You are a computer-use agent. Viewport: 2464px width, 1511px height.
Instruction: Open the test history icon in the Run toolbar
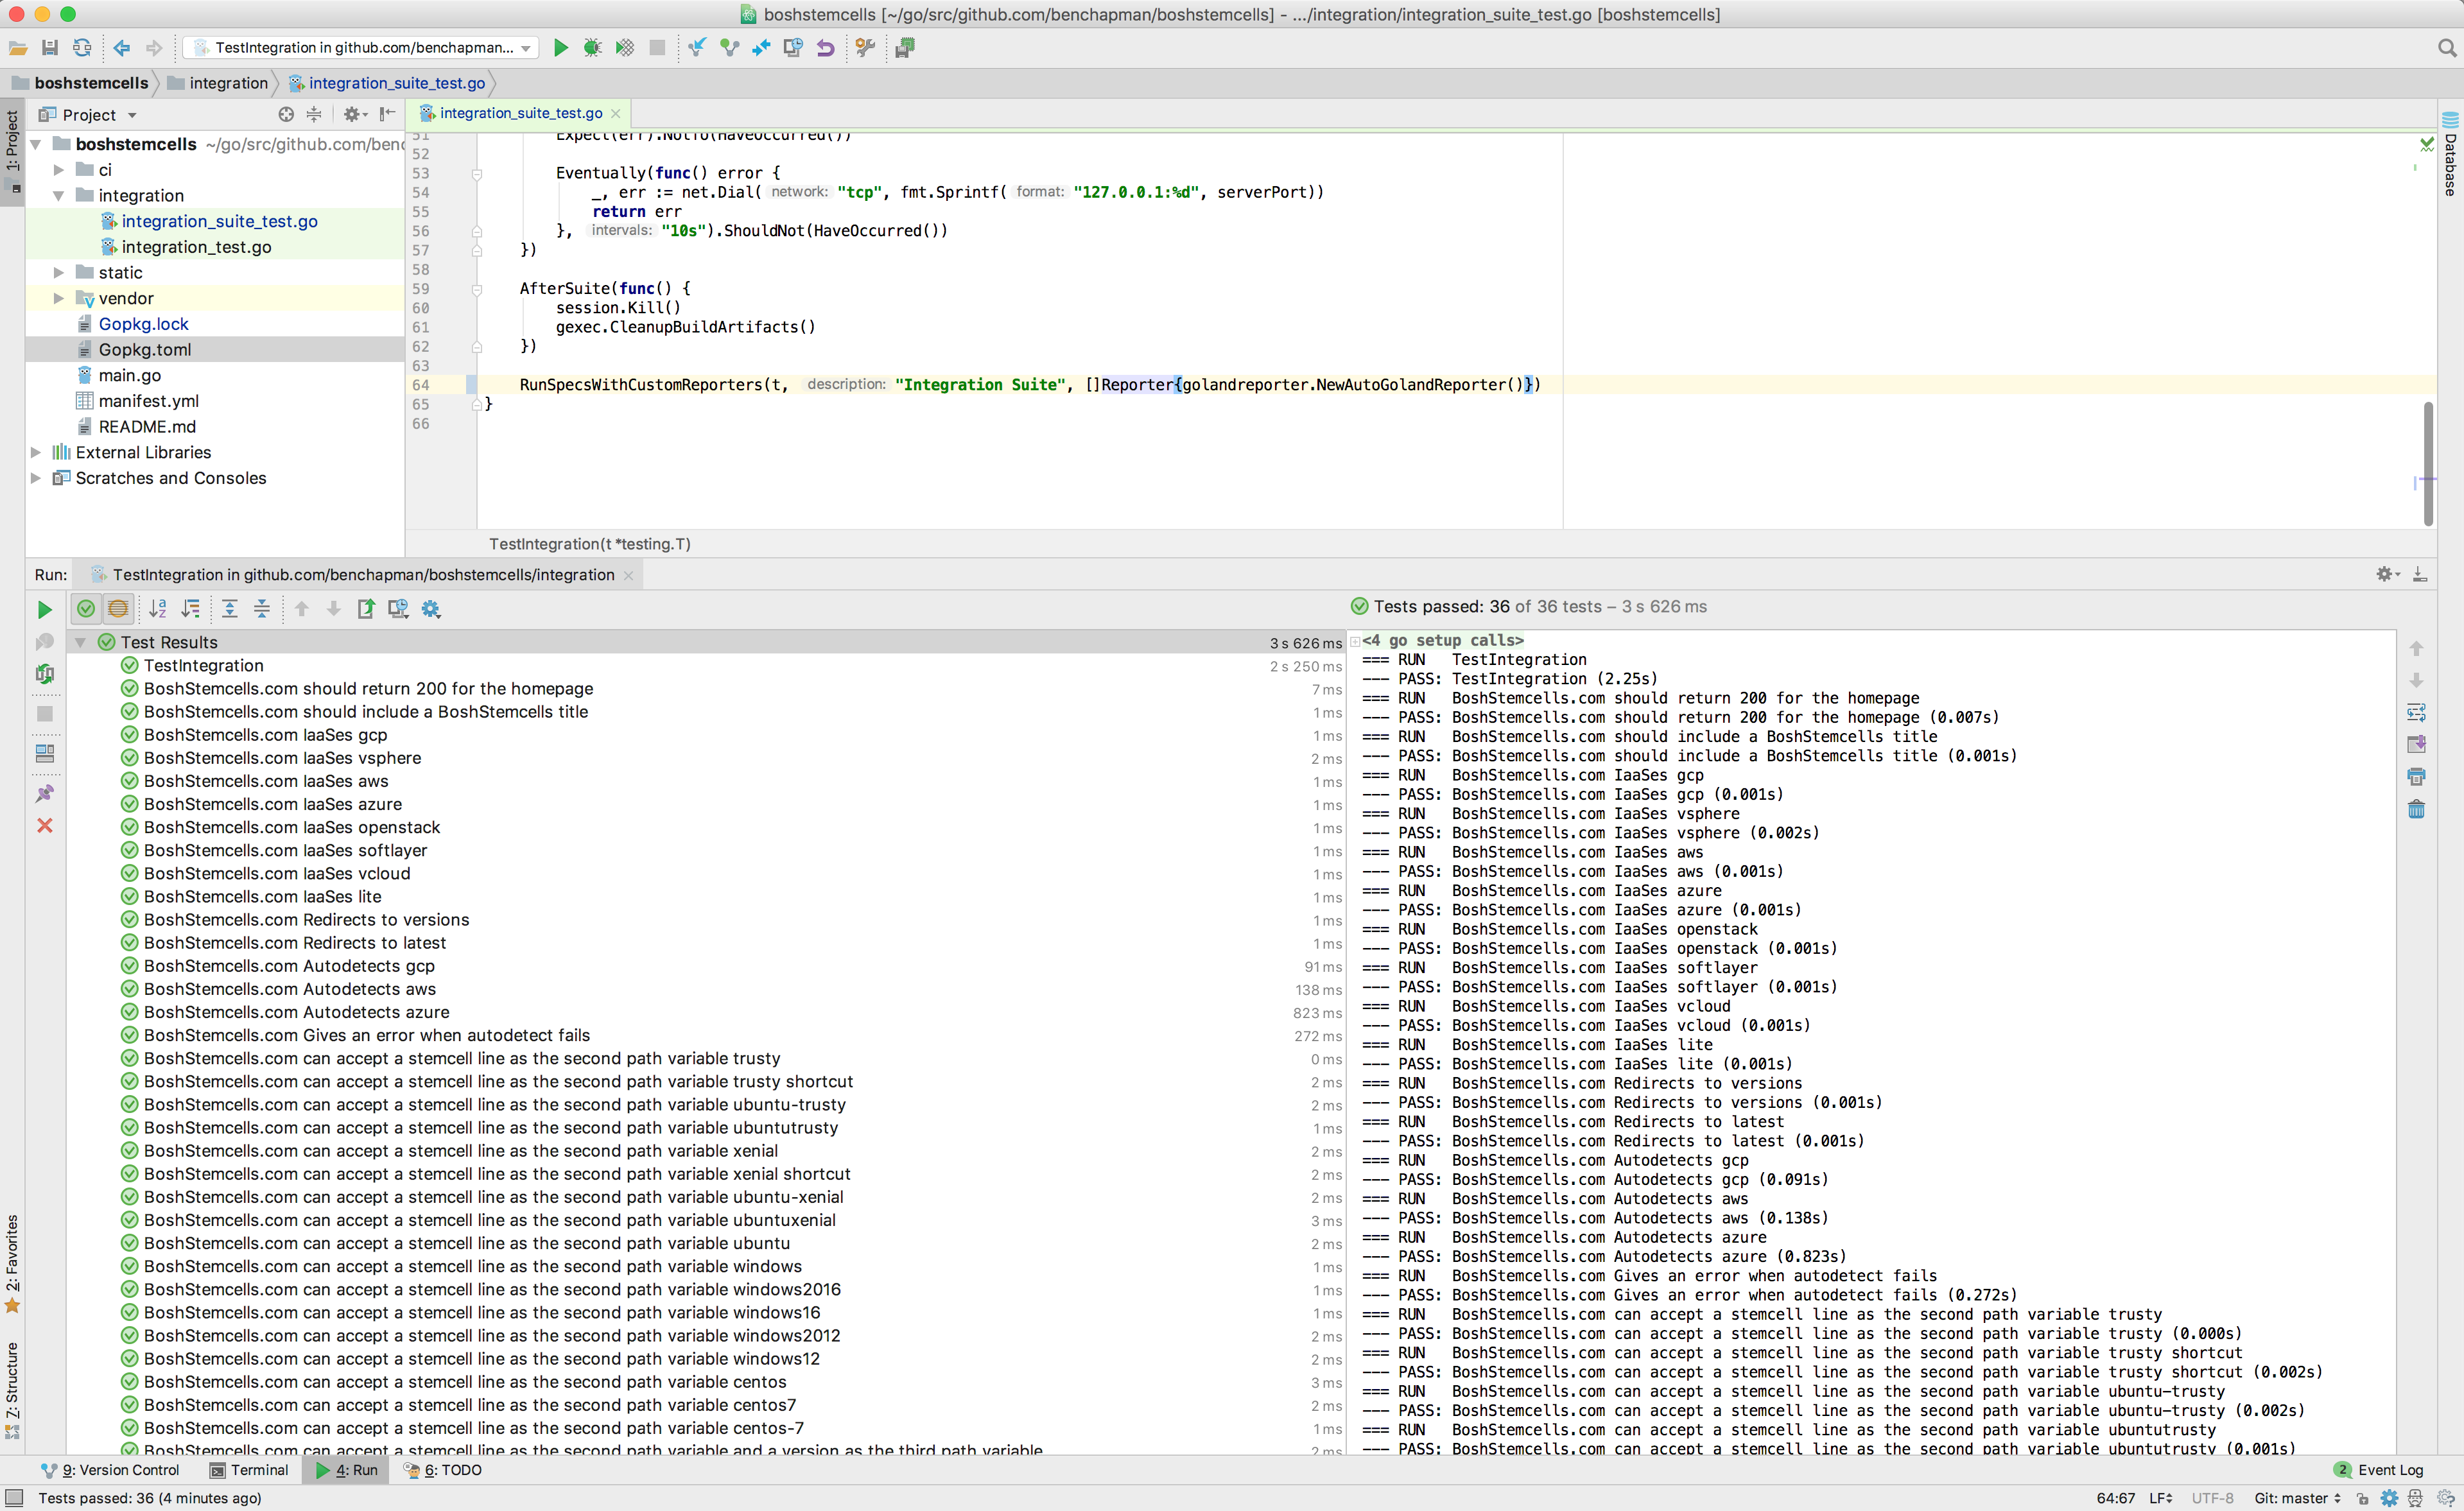pos(398,608)
